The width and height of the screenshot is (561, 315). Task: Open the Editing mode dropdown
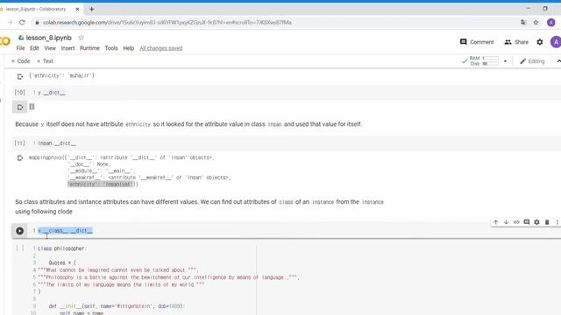[x=532, y=61]
